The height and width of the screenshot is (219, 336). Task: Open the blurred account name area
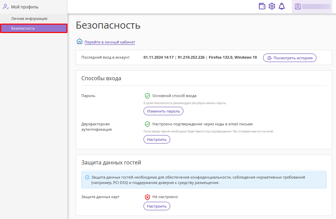point(316,7)
